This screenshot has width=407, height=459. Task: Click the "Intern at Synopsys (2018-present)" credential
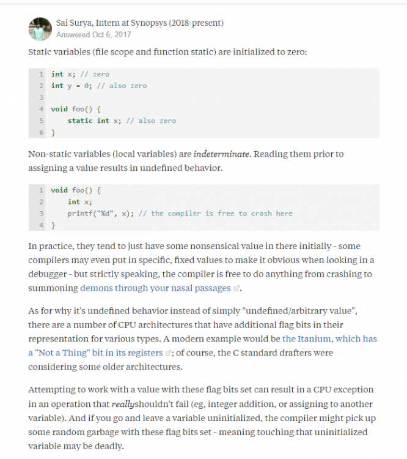pyautogui.click(x=159, y=23)
